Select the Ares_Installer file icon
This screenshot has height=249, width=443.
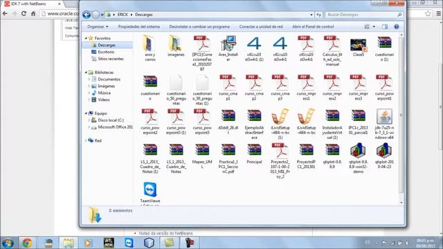(228, 44)
